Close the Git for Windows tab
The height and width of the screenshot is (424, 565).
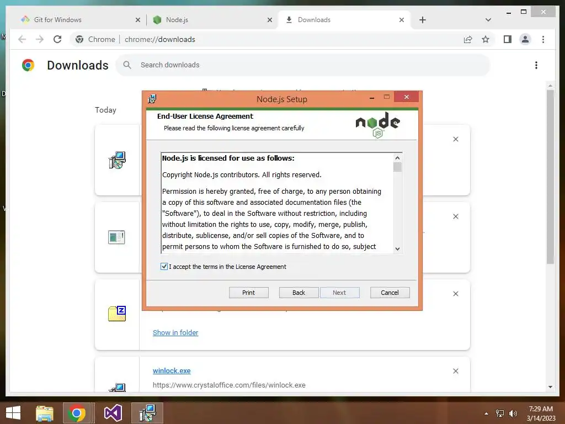coord(137,20)
